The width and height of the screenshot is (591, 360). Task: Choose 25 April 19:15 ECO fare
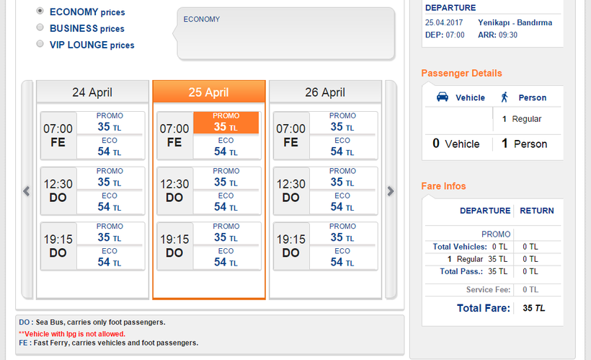(226, 258)
